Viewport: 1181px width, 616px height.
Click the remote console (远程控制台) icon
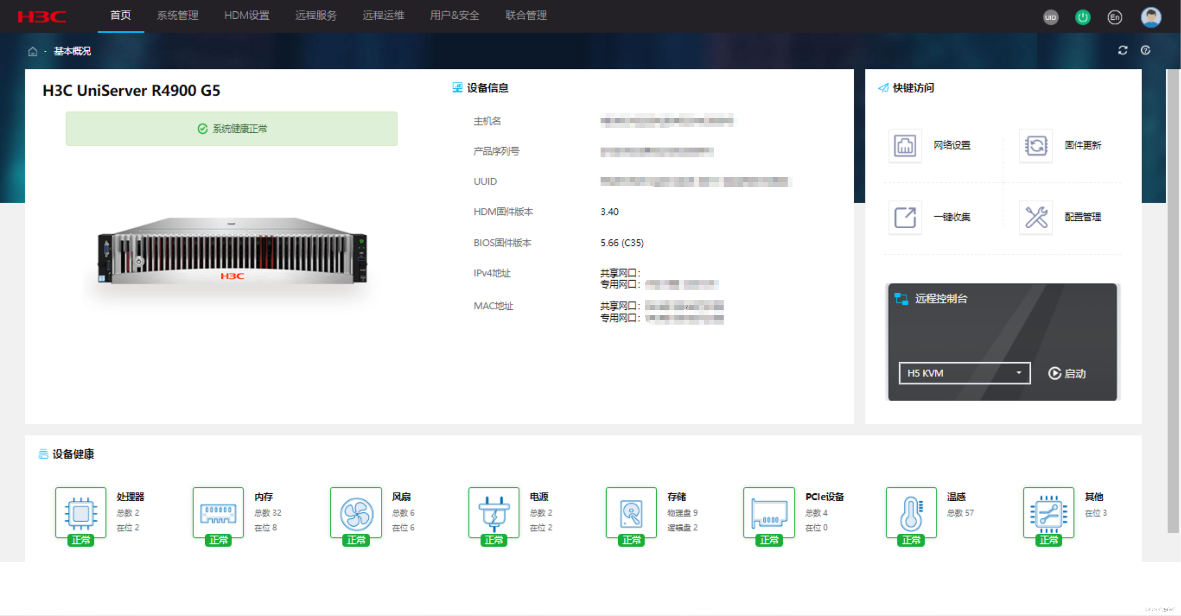(901, 299)
